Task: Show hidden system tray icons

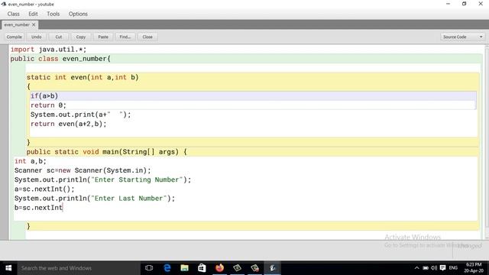Action: pos(417,268)
